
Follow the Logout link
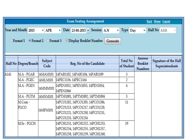click(x=166, y=21)
